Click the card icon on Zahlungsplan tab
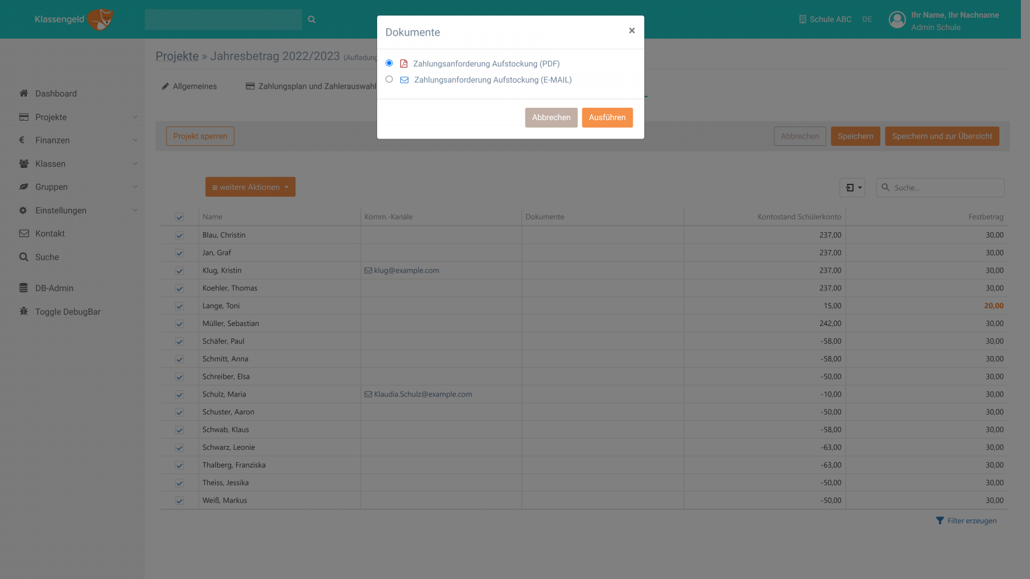Screen dimensions: 1030x579 250,86
